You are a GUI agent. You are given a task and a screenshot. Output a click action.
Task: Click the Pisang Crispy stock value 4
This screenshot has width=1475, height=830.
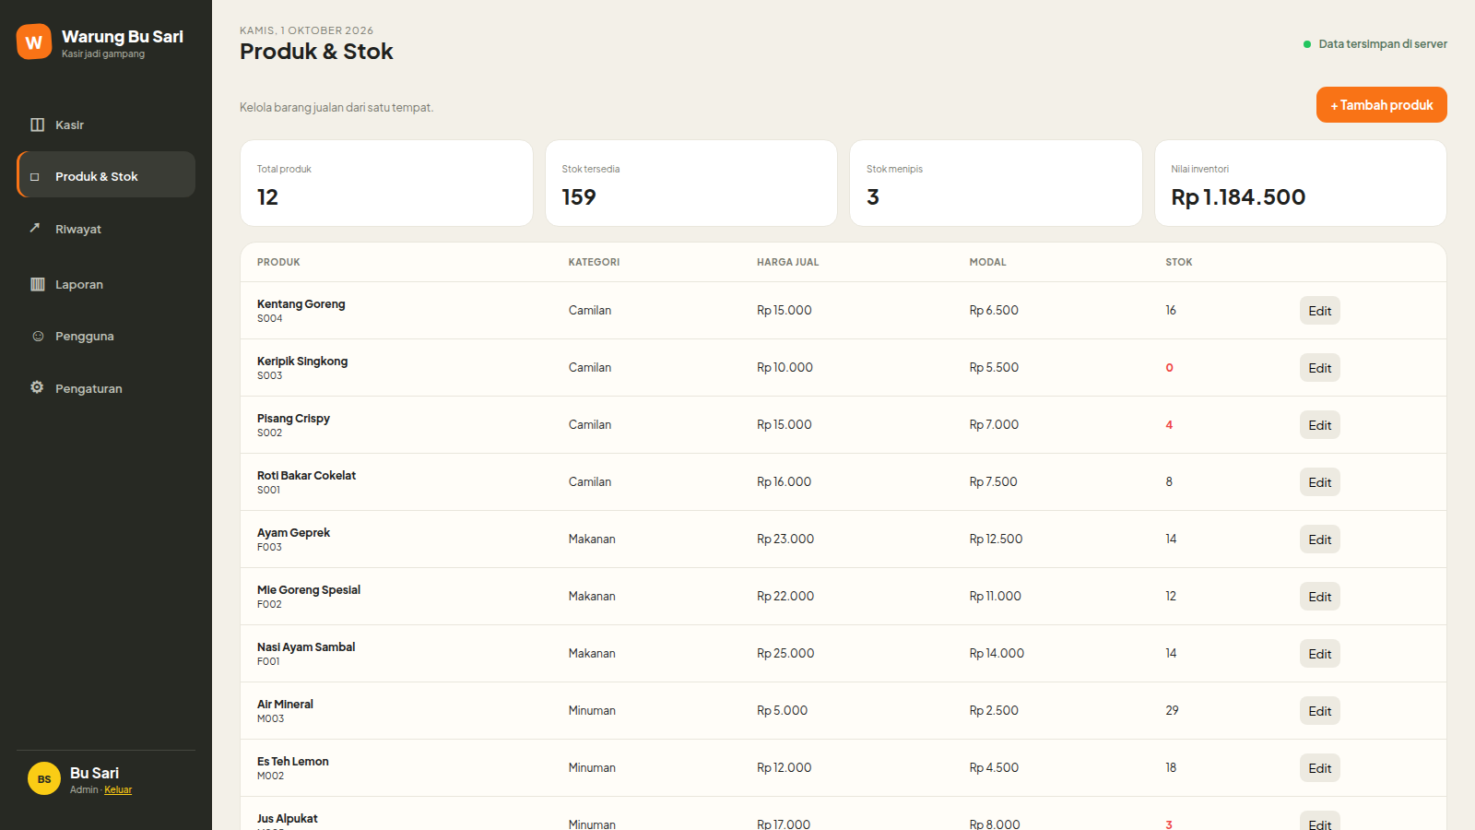point(1169,424)
